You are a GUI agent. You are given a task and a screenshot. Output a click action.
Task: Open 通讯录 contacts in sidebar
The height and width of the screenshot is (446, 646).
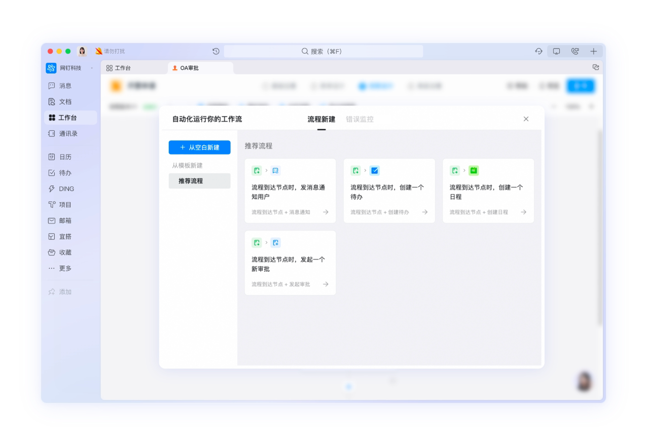pos(68,134)
